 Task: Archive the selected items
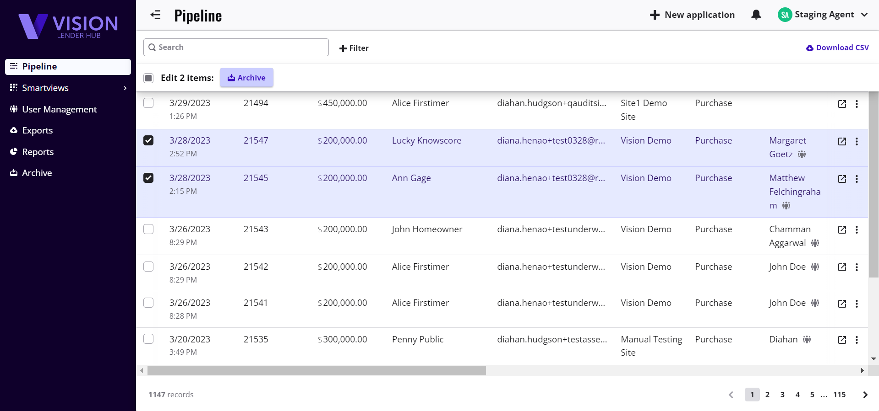click(x=246, y=78)
